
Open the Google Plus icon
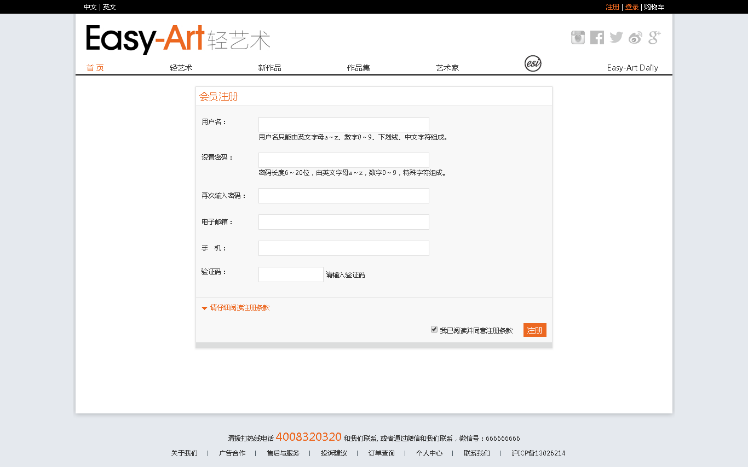point(654,38)
